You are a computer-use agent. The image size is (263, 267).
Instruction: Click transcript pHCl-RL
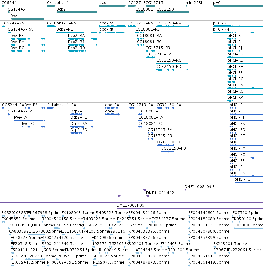pos(238,26)
